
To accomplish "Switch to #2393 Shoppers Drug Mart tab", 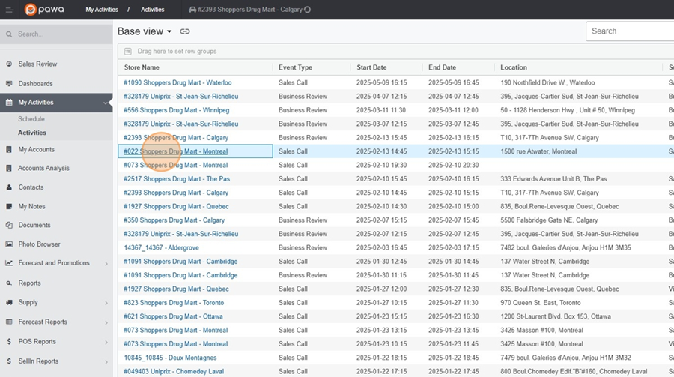I will coord(249,10).
